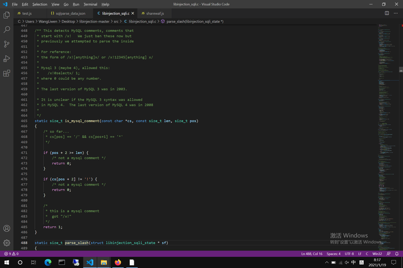This screenshot has height=268, width=403.
Task: Open the Search view icon
Action: 7,30
